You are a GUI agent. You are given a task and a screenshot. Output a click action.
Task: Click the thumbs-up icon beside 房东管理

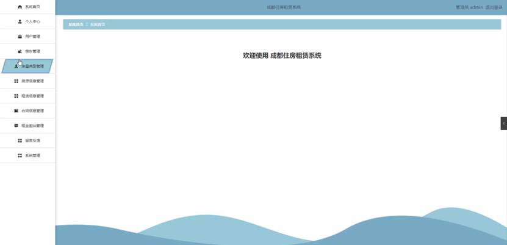(20, 51)
